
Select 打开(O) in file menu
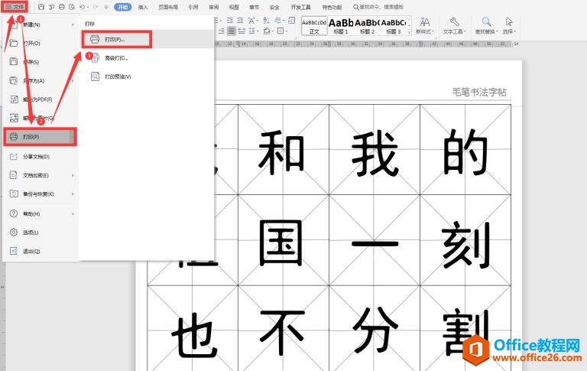[40, 44]
